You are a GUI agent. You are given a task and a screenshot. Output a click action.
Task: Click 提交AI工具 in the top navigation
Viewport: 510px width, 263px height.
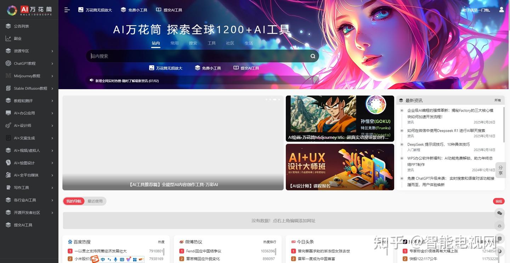tap(169, 10)
